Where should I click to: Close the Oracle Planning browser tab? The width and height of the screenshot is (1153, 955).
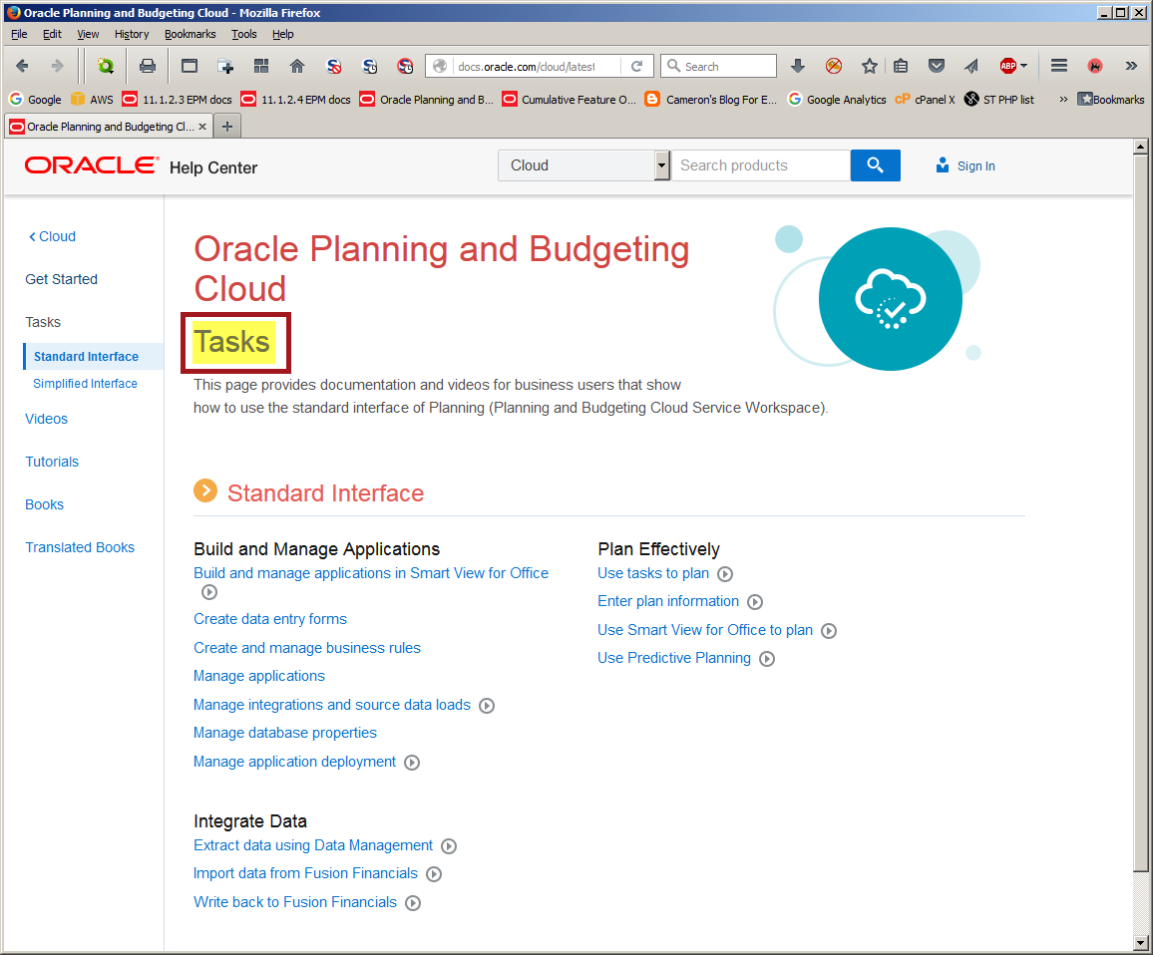pos(202,127)
